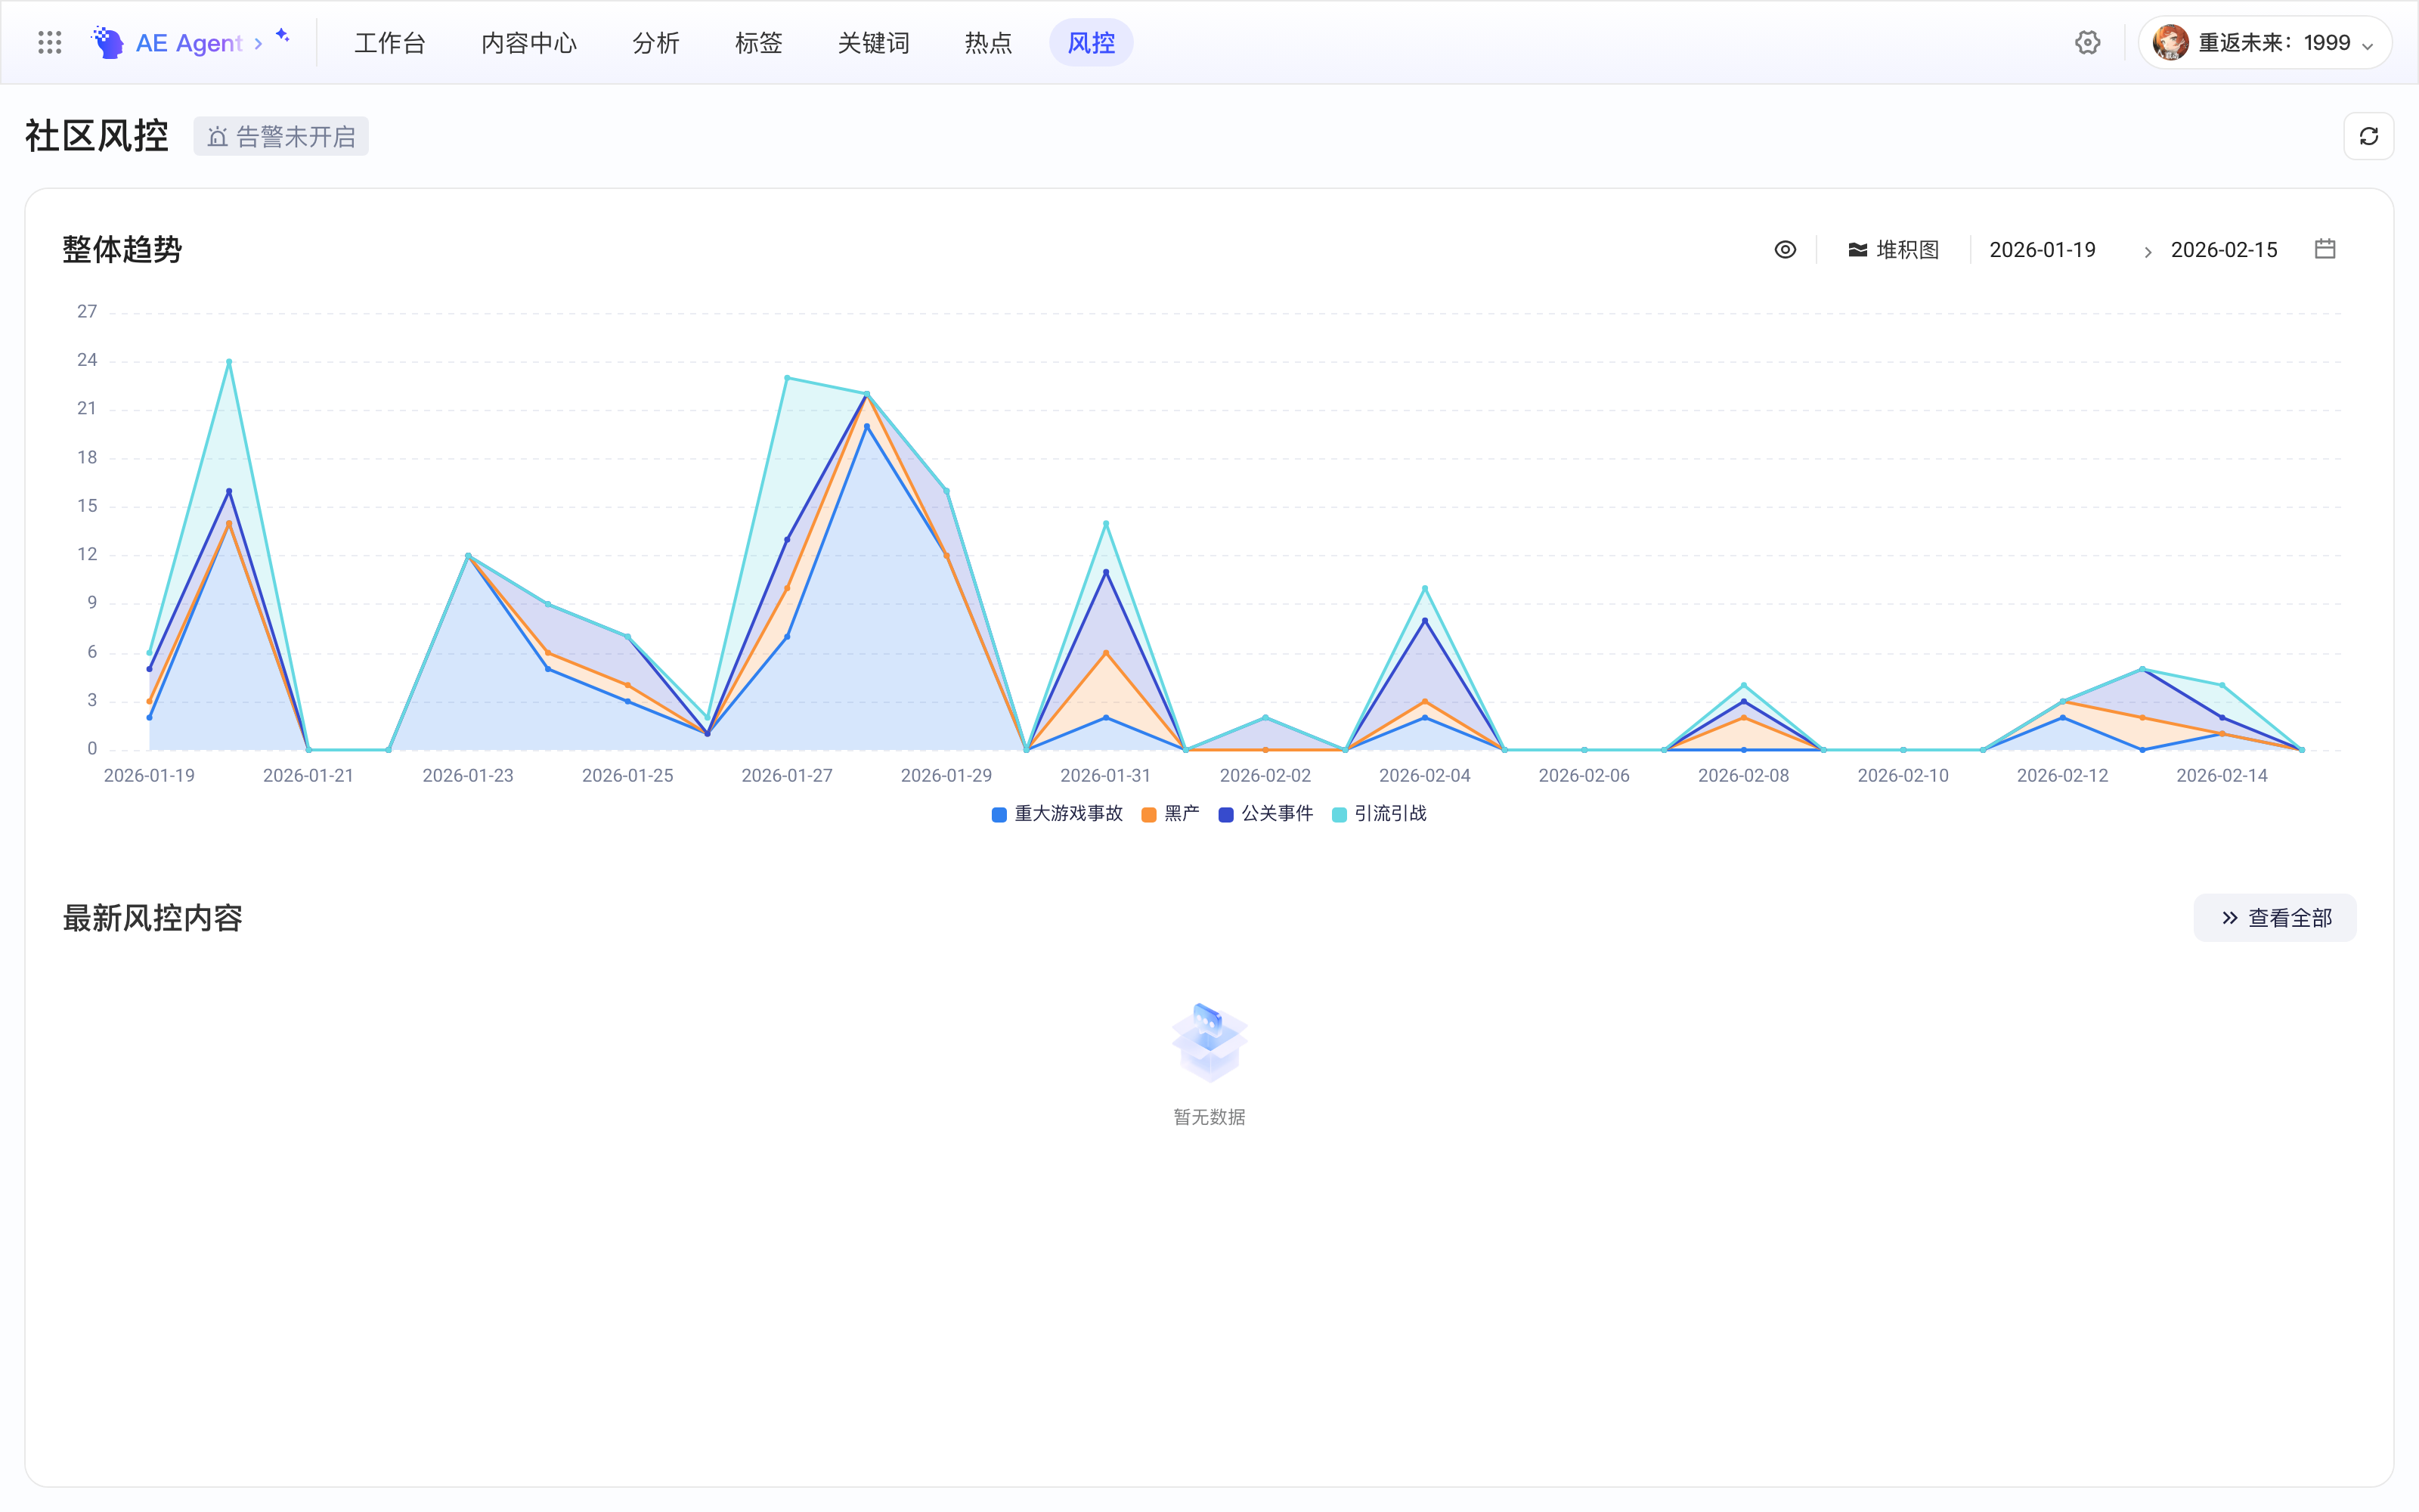Click the 重大游戏事故 blue color swatch

click(999, 814)
